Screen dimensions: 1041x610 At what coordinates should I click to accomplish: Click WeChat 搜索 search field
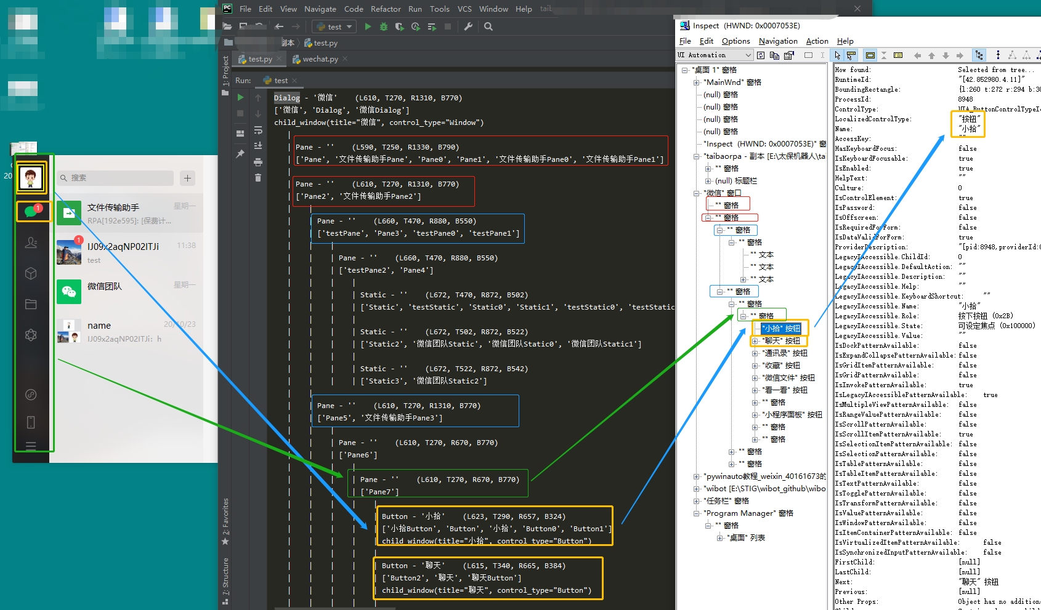(x=116, y=178)
